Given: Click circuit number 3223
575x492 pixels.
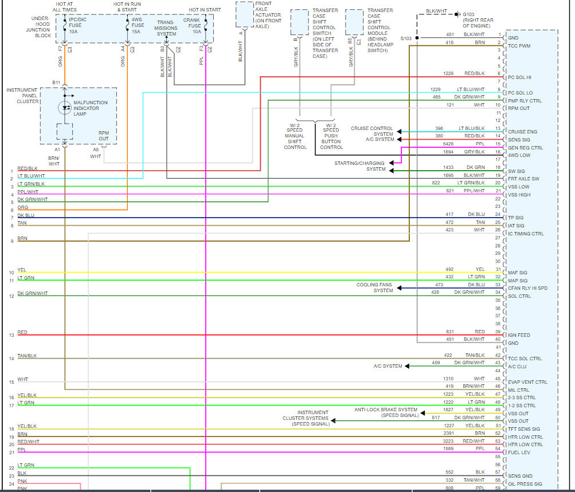Looking at the screenshot, I should click(448, 441).
